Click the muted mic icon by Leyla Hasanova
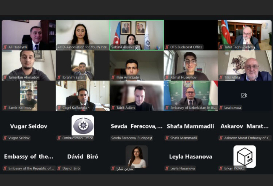 click(167, 168)
